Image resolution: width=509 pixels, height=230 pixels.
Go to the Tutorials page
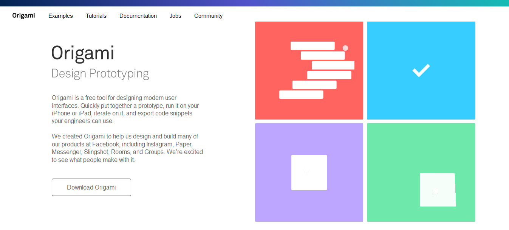pyautogui.click(x=96, y=16)
